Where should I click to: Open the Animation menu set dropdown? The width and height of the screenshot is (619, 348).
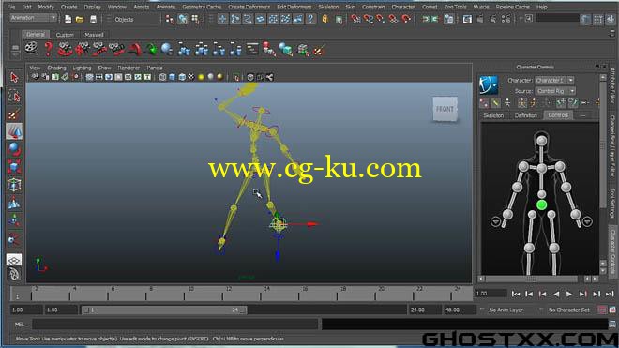click(x=34, y=18)
